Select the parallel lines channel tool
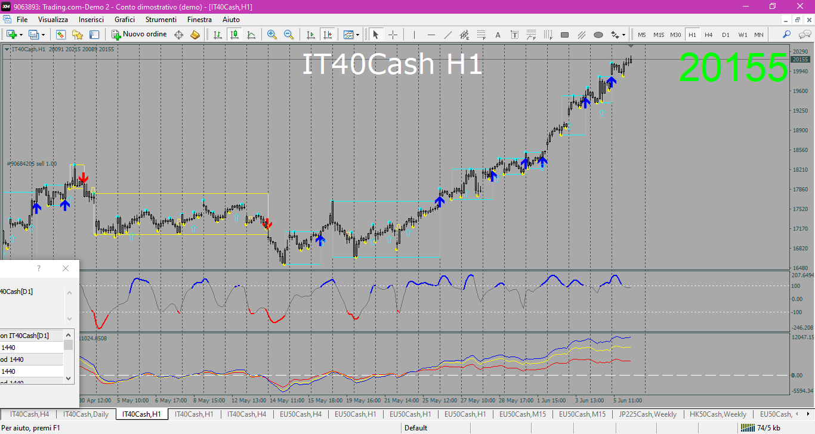The image size is (815, 434). pos(581,35)
